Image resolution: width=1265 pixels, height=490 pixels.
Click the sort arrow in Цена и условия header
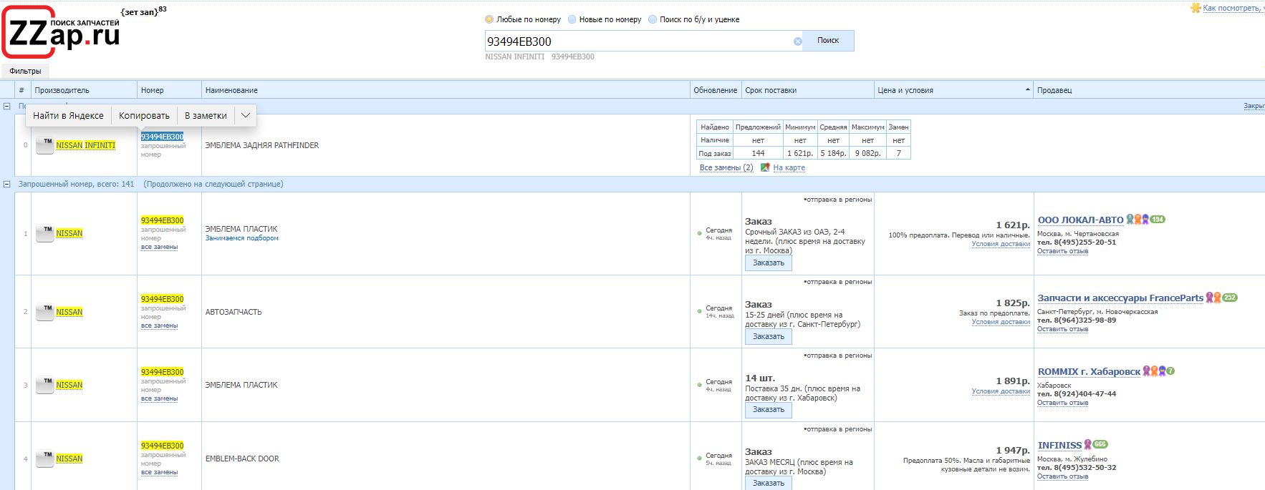1028,90
